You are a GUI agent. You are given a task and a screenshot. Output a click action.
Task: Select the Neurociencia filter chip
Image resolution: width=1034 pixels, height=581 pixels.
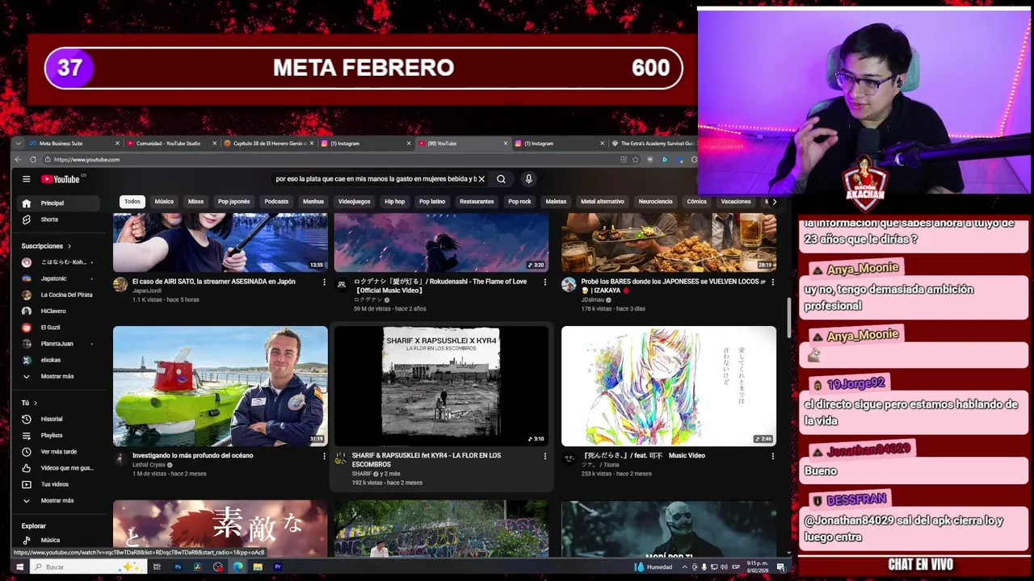(x=655, y=202)
